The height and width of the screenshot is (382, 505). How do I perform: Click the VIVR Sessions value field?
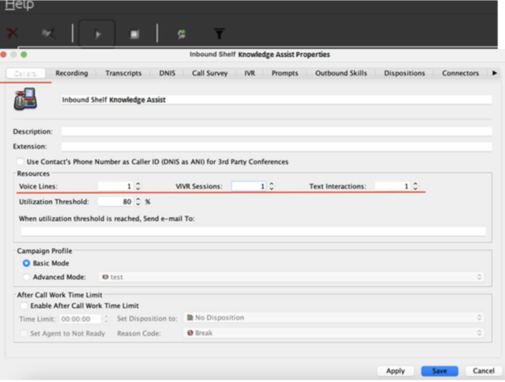coord(249,186)
